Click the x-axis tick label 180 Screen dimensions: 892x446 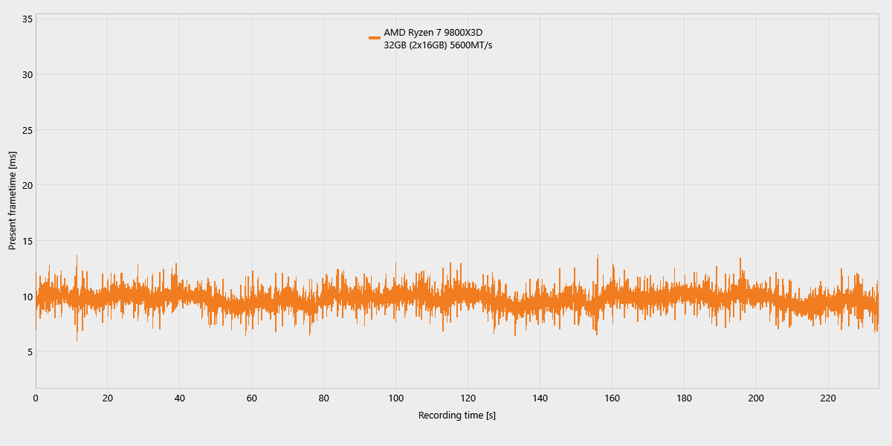684,398
